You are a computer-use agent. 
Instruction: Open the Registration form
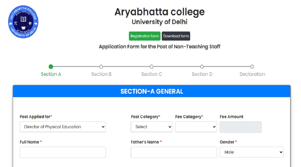[x=145, y=36]
